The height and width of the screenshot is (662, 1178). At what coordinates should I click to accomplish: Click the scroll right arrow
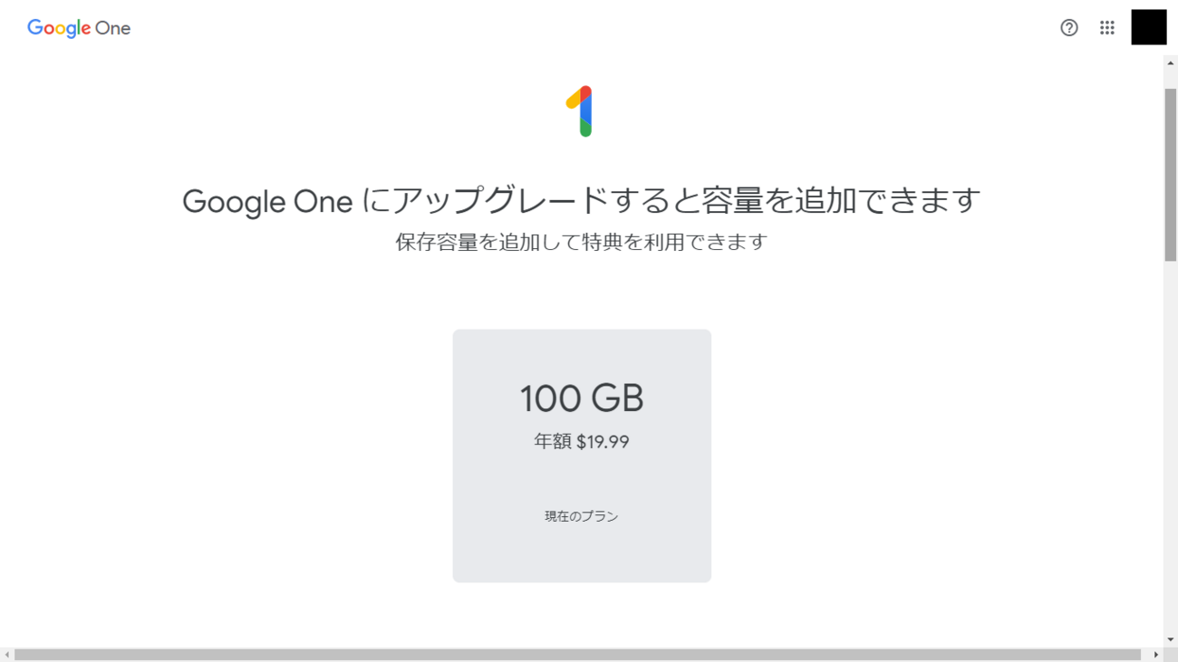point(1155,655)
